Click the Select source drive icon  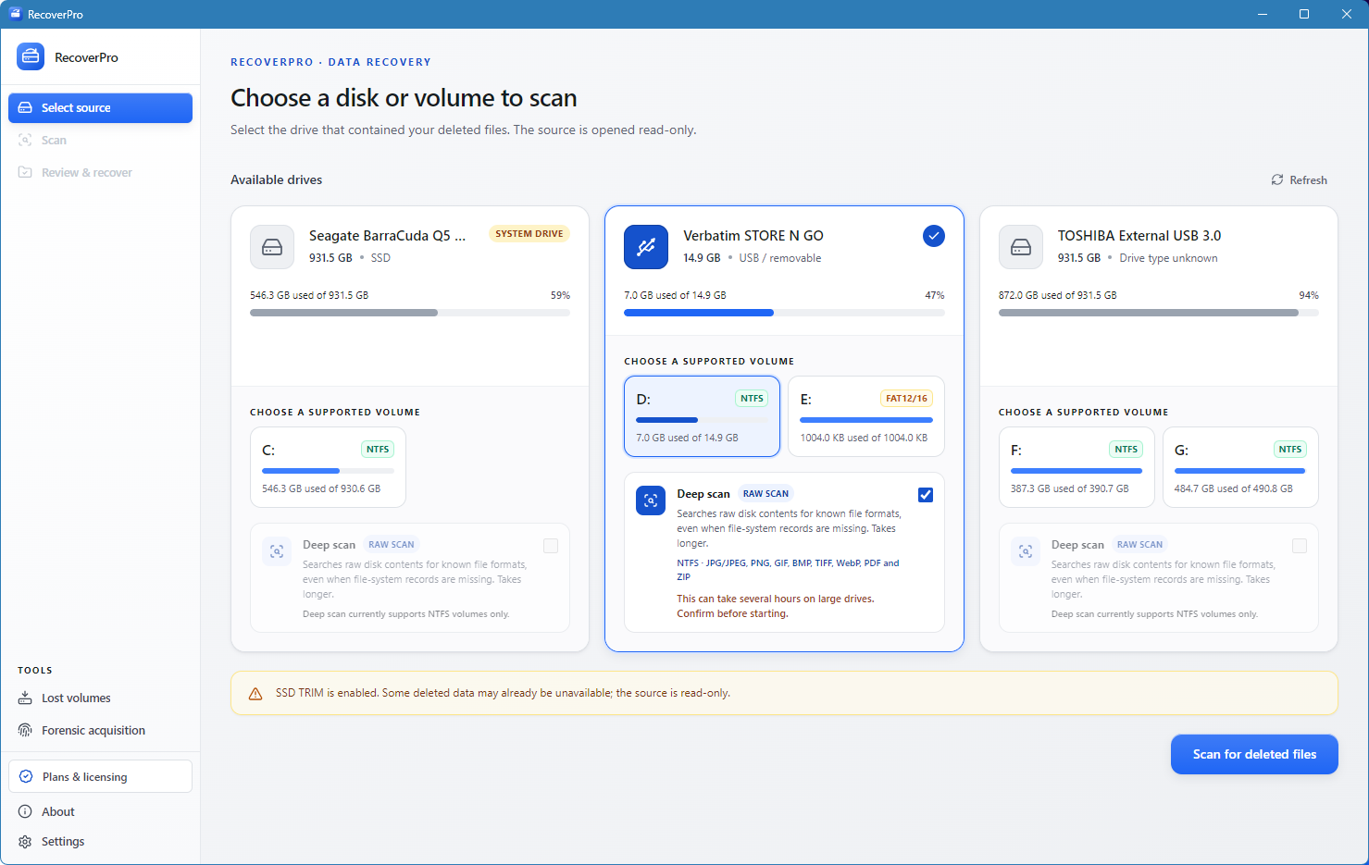[x=25, y=107]
